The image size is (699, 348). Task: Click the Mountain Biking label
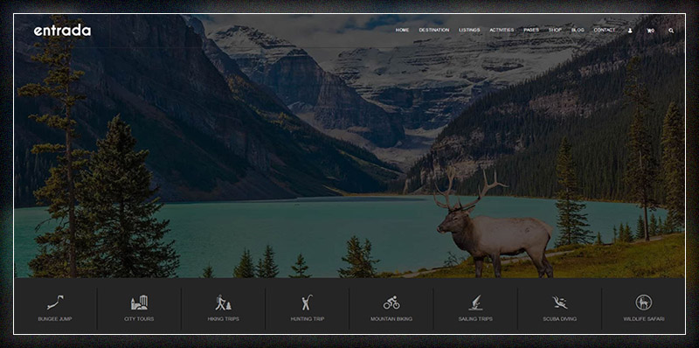coord(391,319)
